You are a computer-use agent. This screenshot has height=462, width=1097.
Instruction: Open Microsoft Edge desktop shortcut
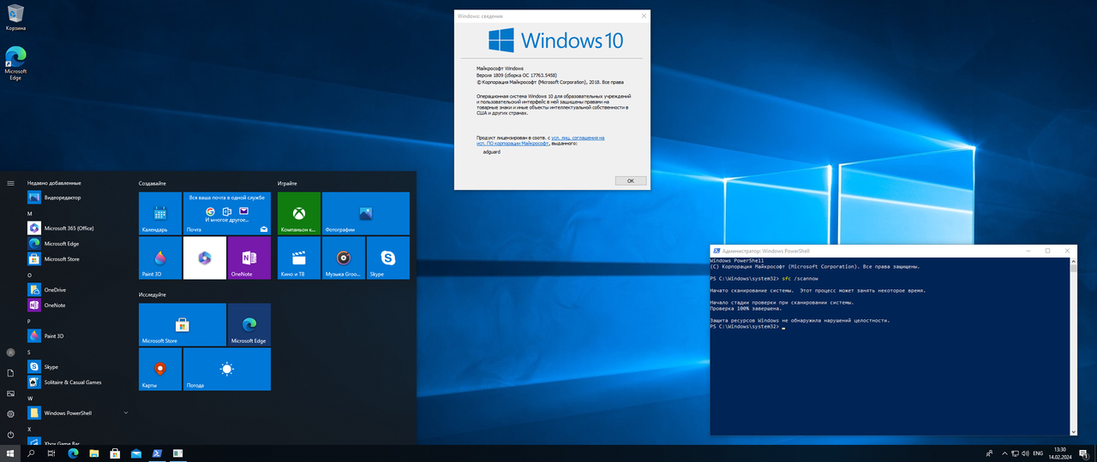(15, 64)
